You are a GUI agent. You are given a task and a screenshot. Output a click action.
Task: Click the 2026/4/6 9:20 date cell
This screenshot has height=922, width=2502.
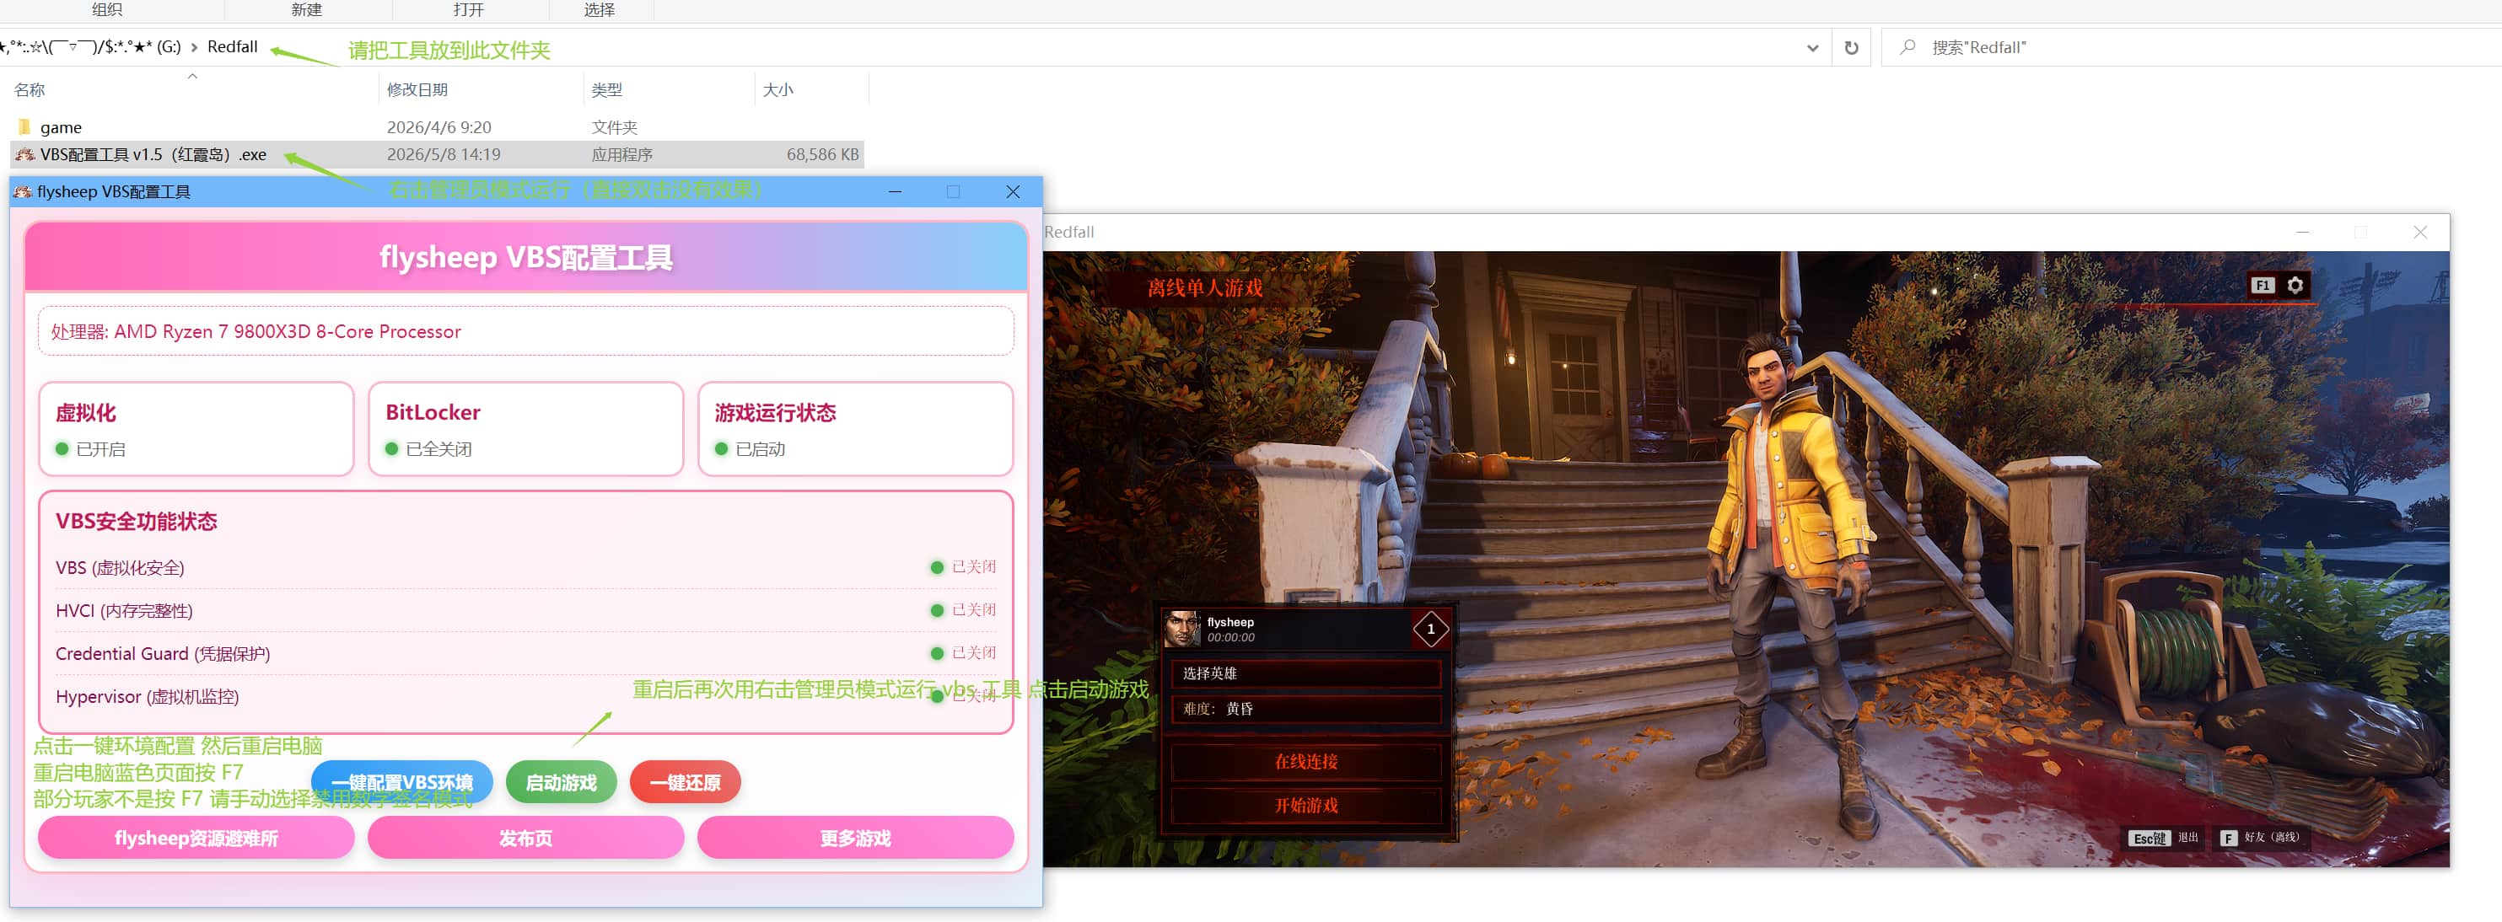click(439, 127)
